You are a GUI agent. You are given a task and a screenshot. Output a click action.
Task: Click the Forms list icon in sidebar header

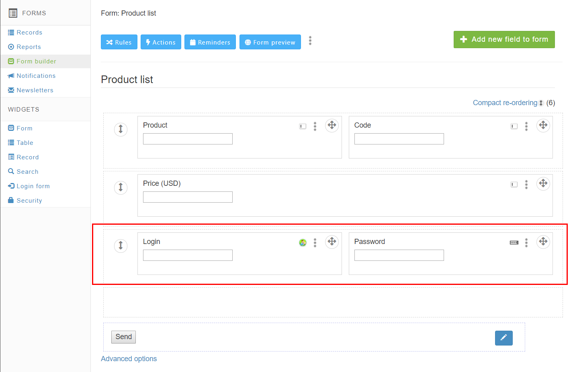[13, 13]
